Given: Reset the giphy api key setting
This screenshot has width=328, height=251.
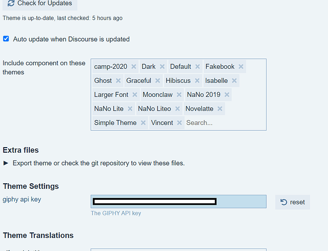Looking at the screenshot, I should tap(292, 202).
